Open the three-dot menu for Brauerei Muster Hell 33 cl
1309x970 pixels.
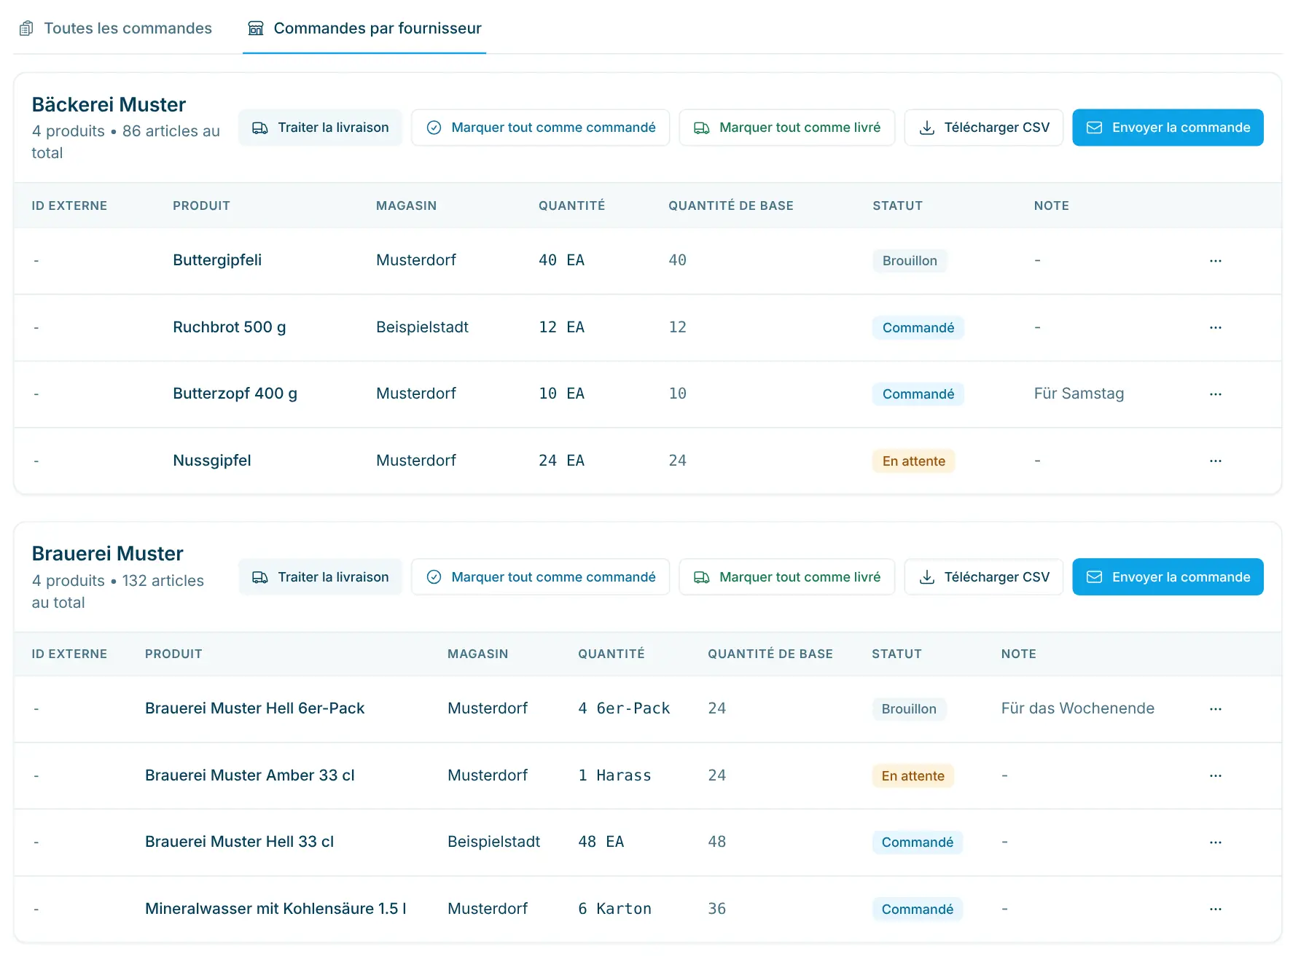[x=1215, y=842]
